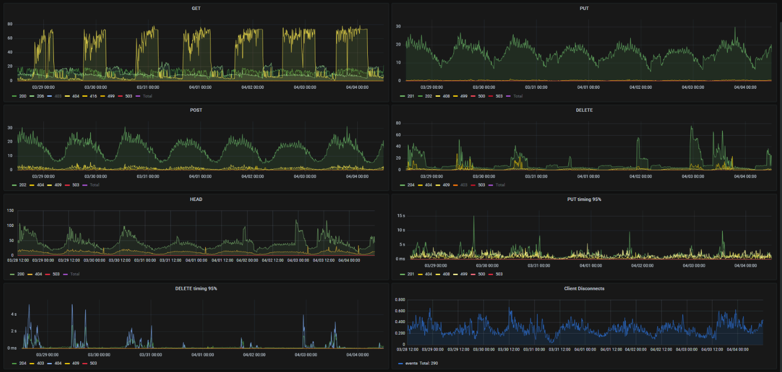The height and width of the screenshot is (372, 782).
Task: Toggle events series in Client Disconnects legend
Action: [x=407, y=363]
